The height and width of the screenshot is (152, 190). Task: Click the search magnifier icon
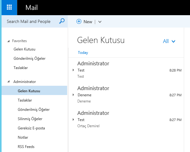pyautogui.click(x=62, y=21)
